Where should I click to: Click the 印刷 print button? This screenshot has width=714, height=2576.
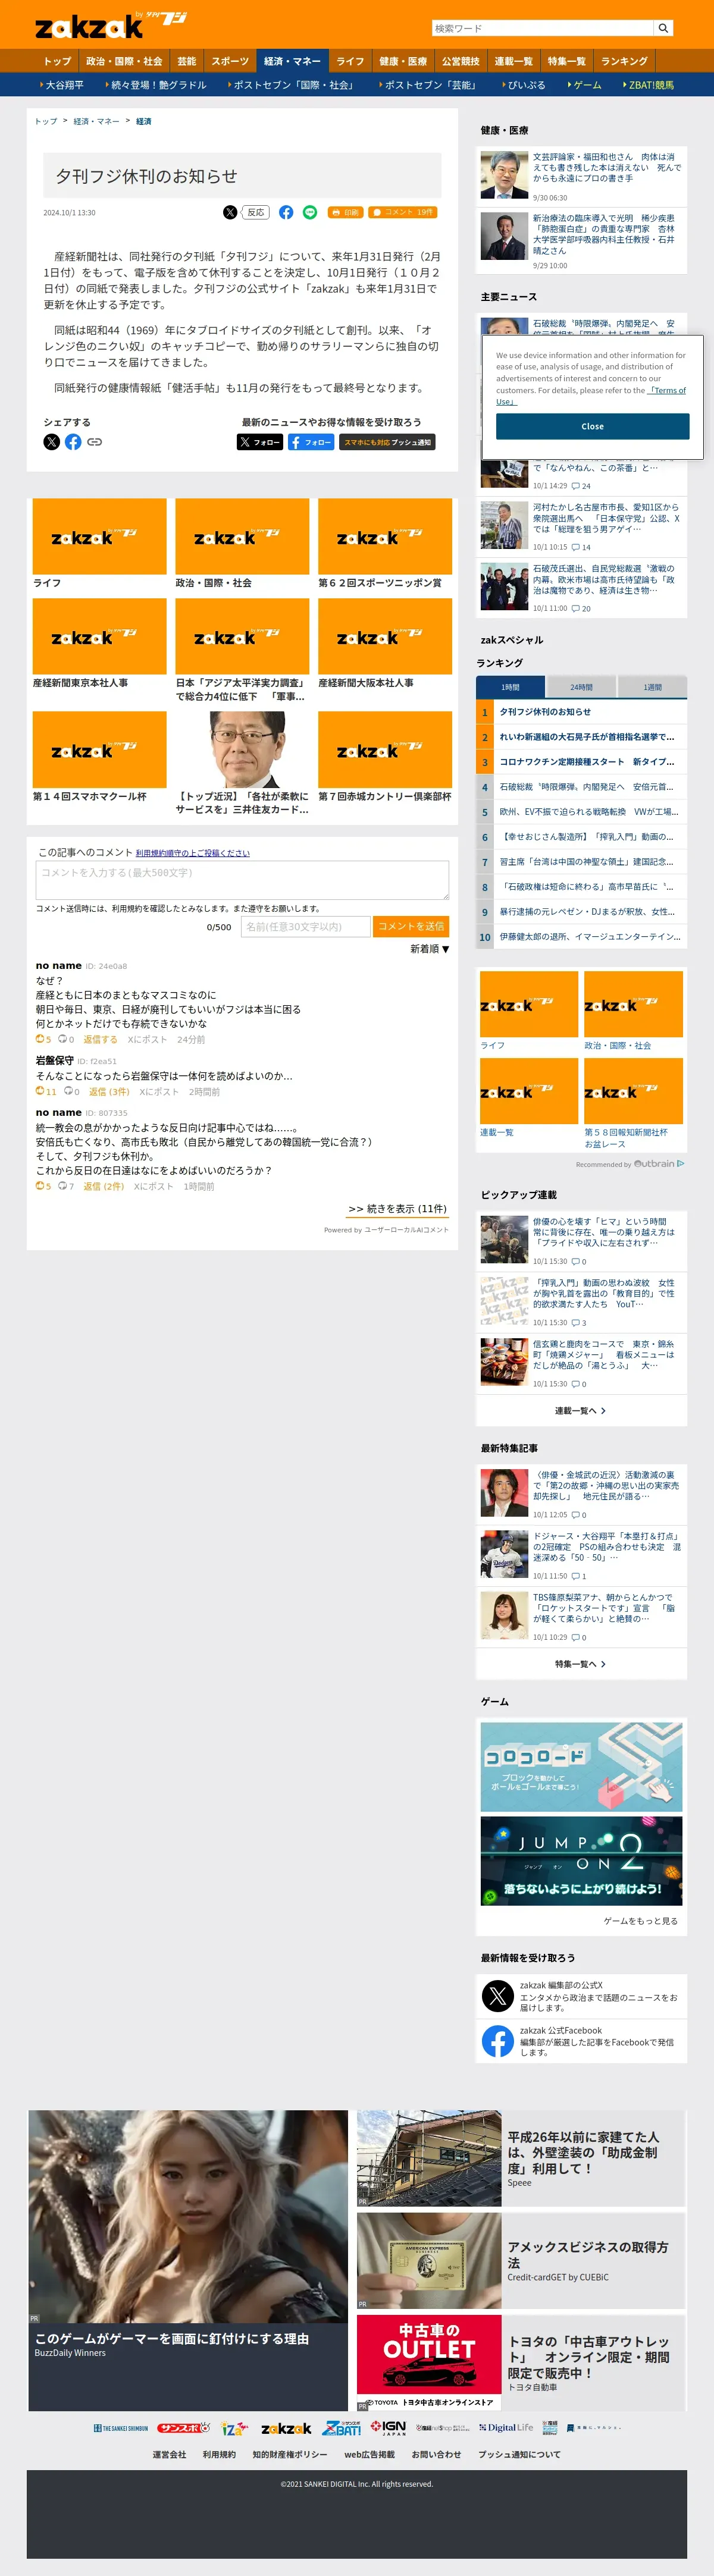pyautogui.click(x=345, y=212)
